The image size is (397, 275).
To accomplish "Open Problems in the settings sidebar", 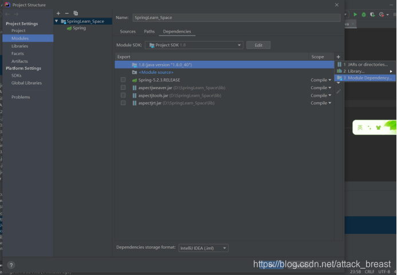I will [x=21, y=97].
